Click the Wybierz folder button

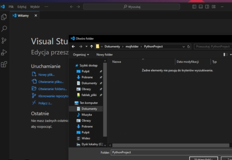point(203,158)
